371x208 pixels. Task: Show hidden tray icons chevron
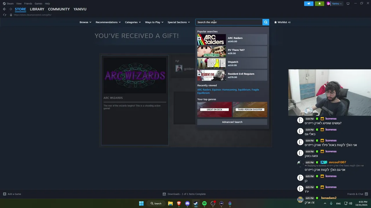point(325,203)
